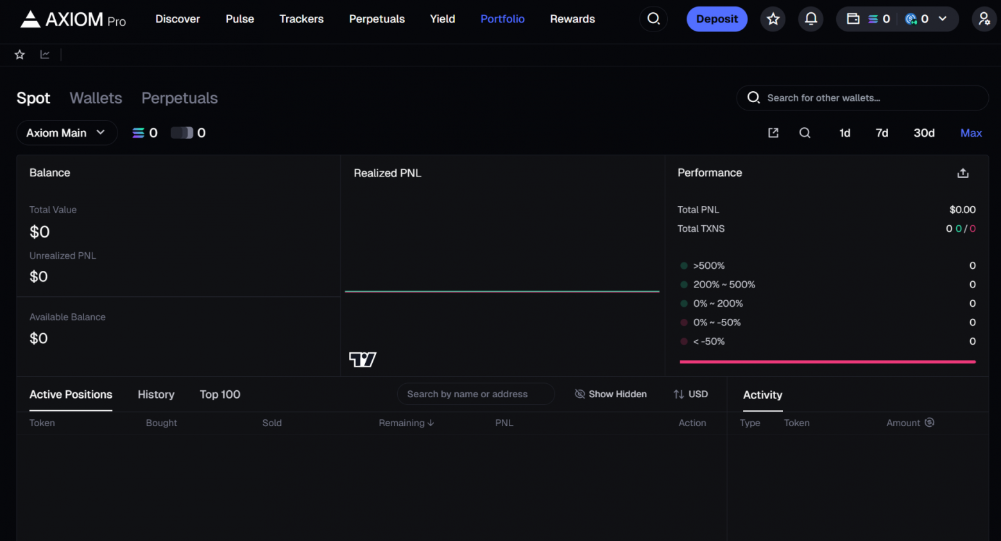Image resolution: width=1001 pixels, height=541 pixels.
Task: Switch to the History tab
Action: point(155,395)
